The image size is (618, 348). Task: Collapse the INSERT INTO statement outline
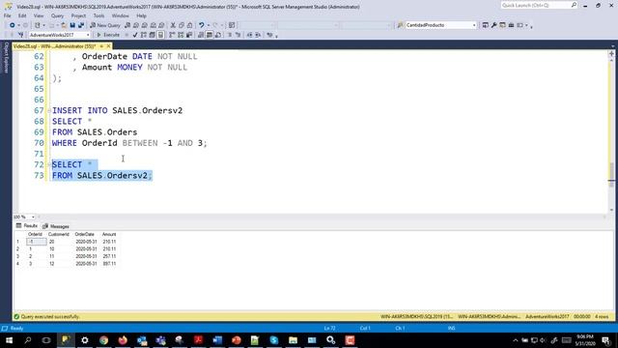[49, 111]
